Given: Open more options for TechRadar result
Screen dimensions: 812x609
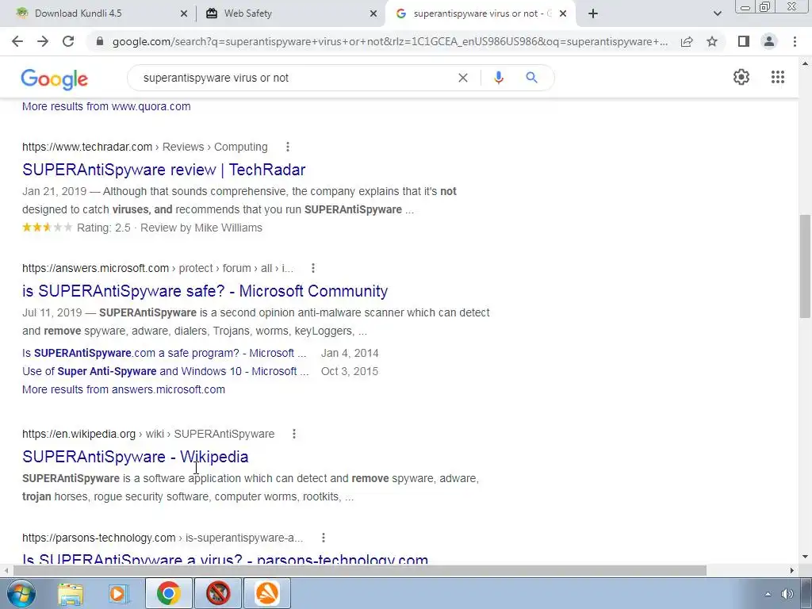Looking at the screenshot, I should click(287, 147).
